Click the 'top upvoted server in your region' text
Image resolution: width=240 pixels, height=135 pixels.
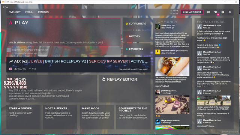[x=134, y=69]
